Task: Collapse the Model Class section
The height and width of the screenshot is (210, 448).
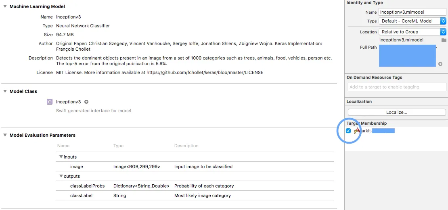Action: [5, 91]
